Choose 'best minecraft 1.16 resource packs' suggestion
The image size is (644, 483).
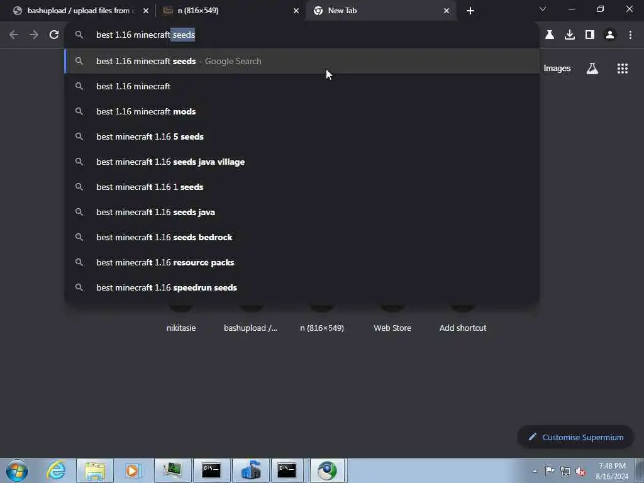[302, 262]
